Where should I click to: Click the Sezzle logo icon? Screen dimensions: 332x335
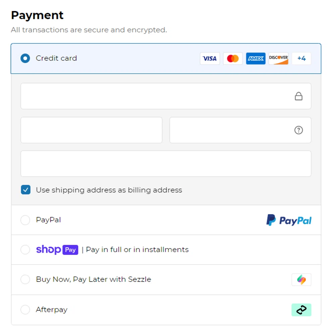[x=301, y=279]
